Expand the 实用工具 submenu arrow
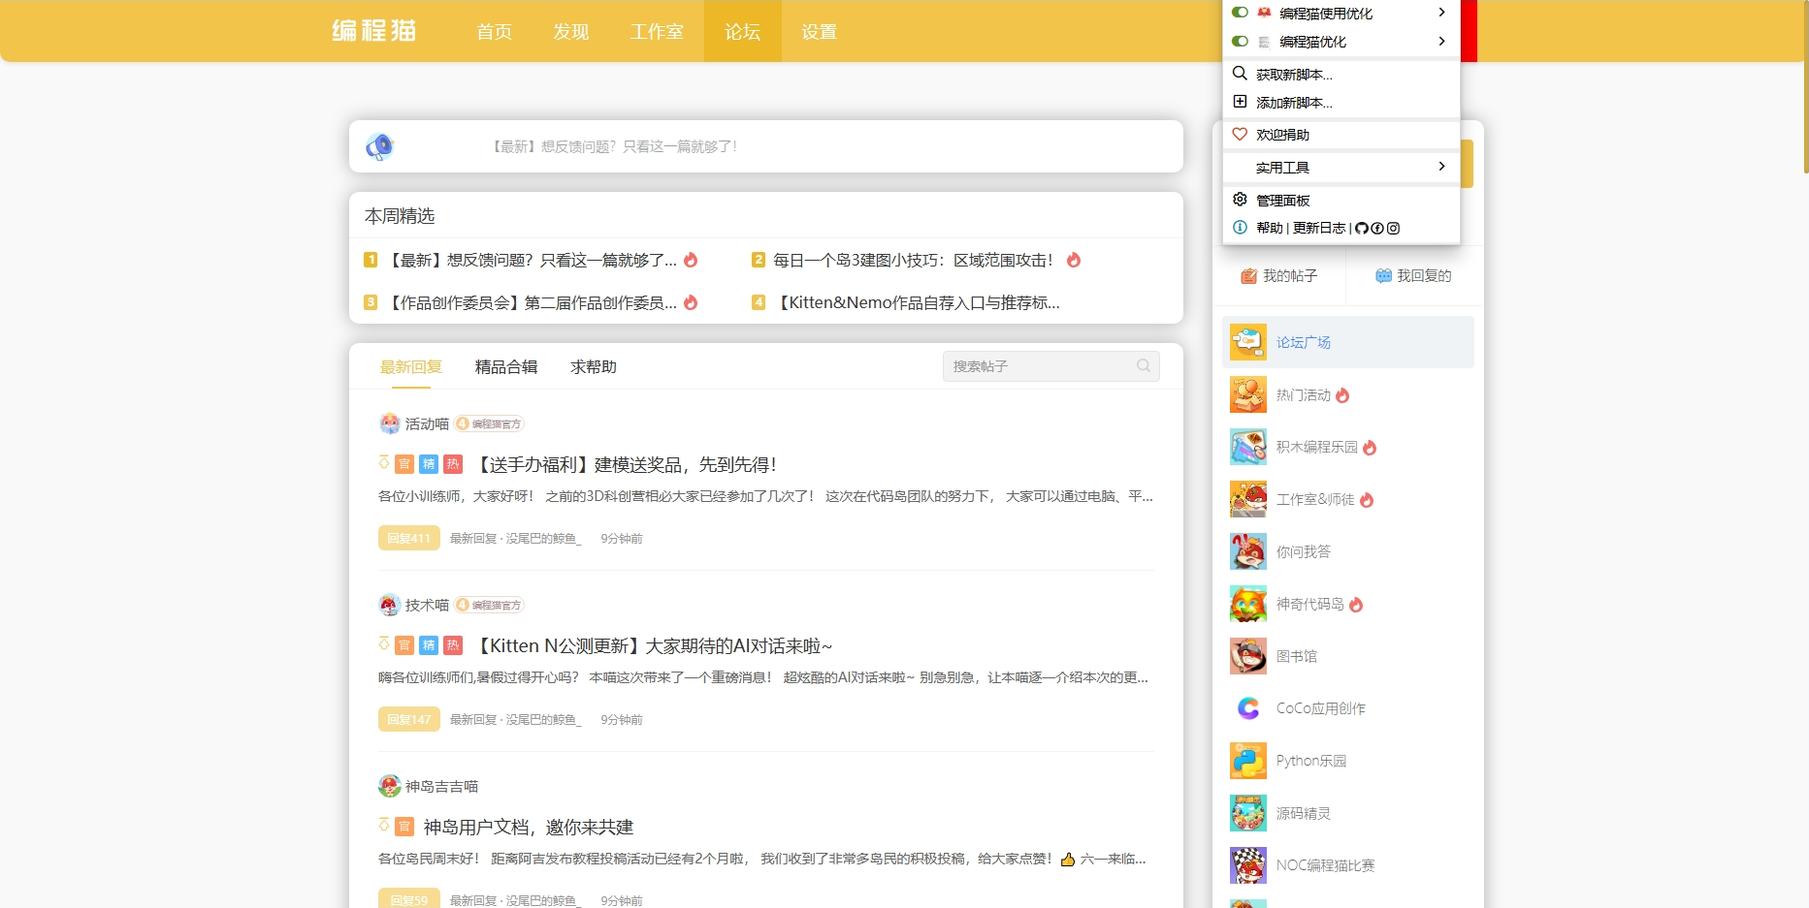Image resolution: width=1809 pixels, height=908 pixels. tap(1441, 167)
